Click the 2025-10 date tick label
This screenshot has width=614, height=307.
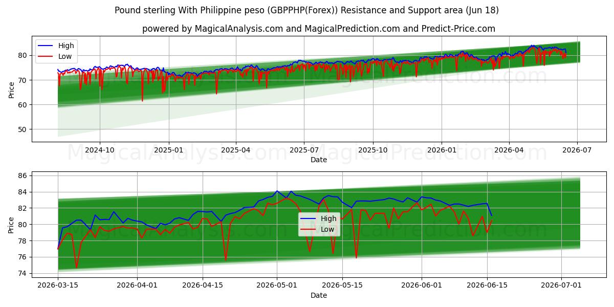click(373, 150)
